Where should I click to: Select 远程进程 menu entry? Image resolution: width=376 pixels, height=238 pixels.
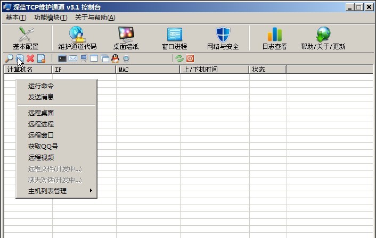[x=56, y=124]
